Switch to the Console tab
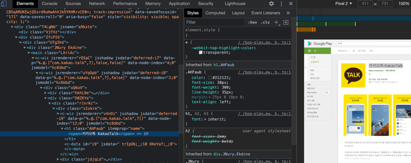 tap(49, 4)
